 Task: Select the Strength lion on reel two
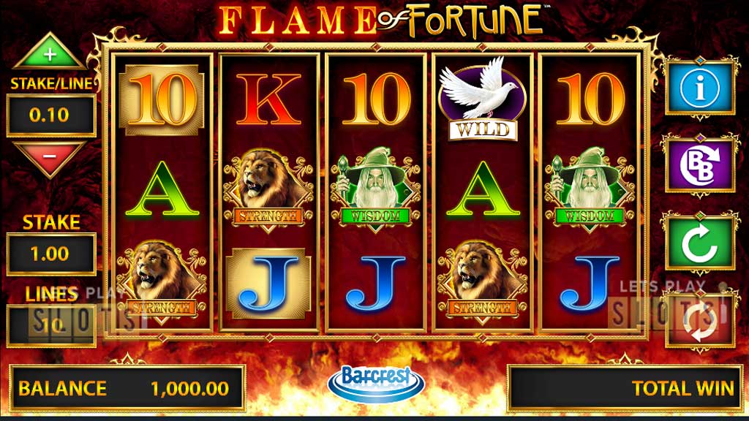pos(268,191)
